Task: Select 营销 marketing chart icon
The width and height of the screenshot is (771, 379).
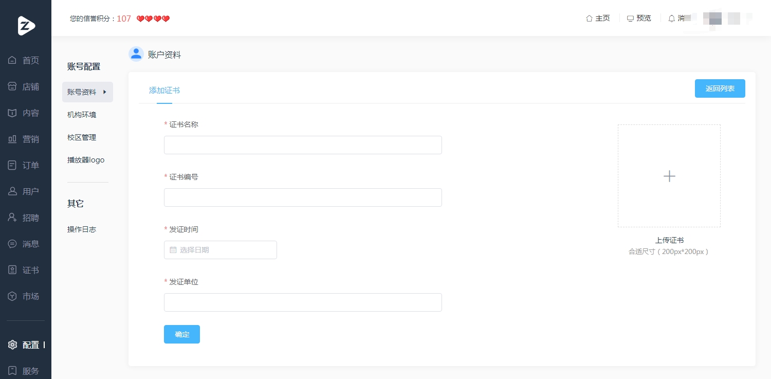Action: click(x=12, y=139)
